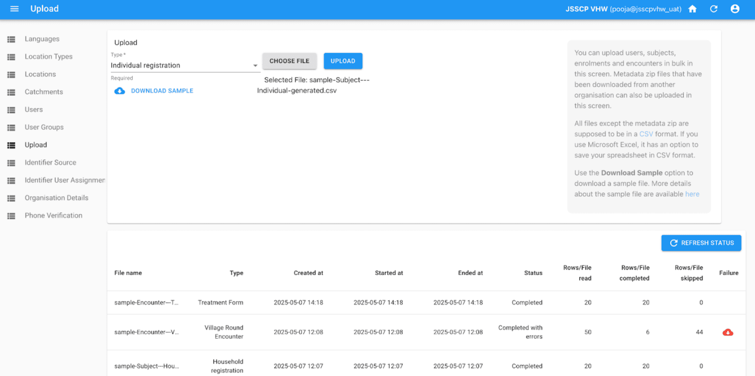Open the hamburger navigation menu
Image resolution: width=755 pixels, height=376 pixels.
14,9
